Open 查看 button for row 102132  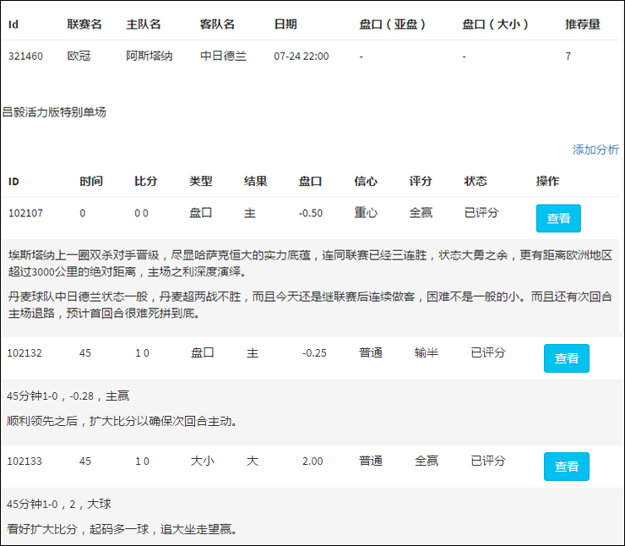pos(567,358)
